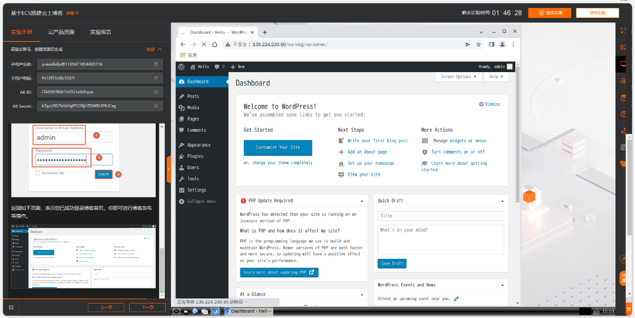The height and width of the screenshot is (318, 635).
Task: Click the WordPress logo in the admin bar
Action: 181,67
